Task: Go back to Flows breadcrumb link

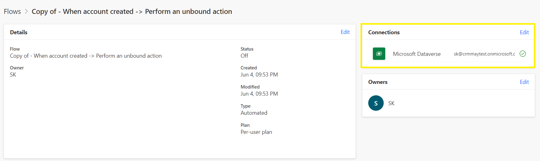Action: click(x=12, y=11)
